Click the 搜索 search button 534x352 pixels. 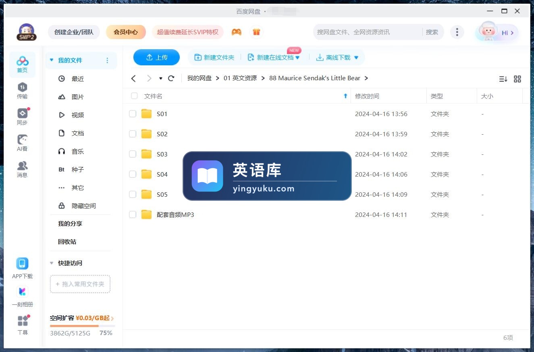click(x=432, y=32)
